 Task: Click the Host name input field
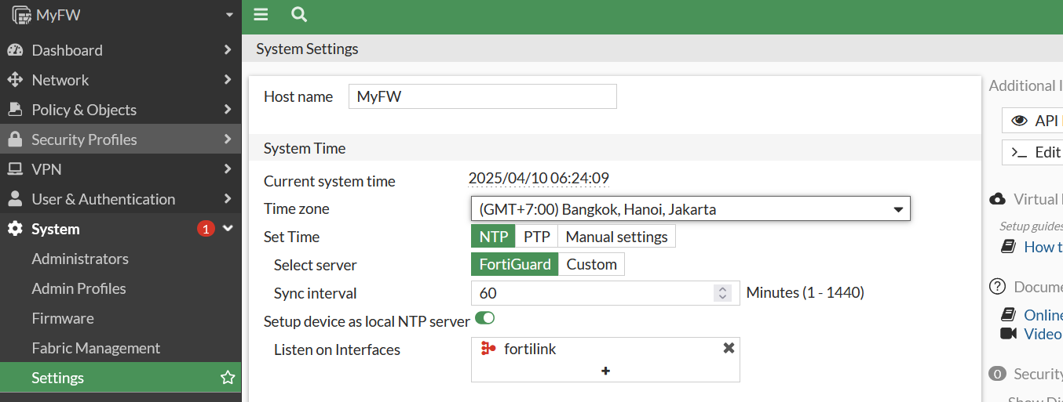coord(482,96)
